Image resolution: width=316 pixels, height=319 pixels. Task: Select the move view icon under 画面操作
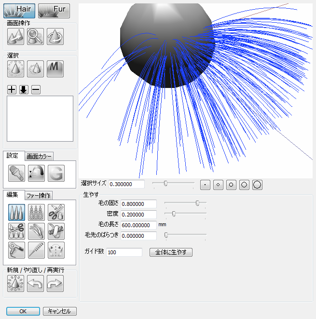(x=15, y=37)
